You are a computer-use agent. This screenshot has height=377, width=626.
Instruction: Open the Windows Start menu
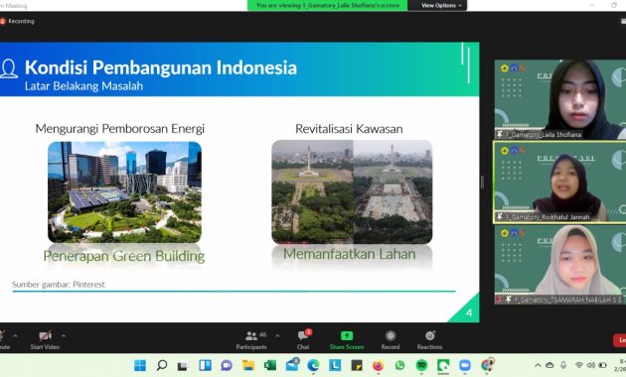point(140,365)
